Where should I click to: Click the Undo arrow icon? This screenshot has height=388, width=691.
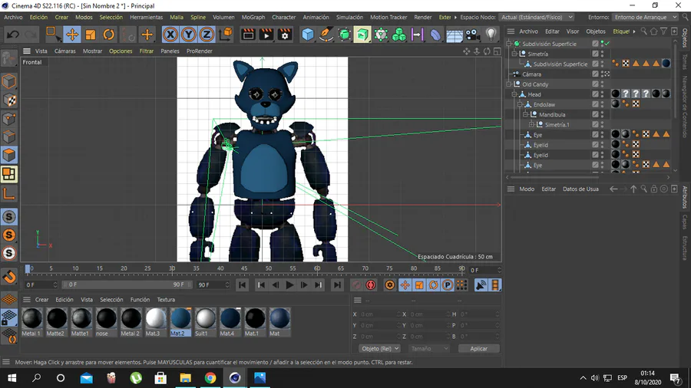click(x=12, y=35)
